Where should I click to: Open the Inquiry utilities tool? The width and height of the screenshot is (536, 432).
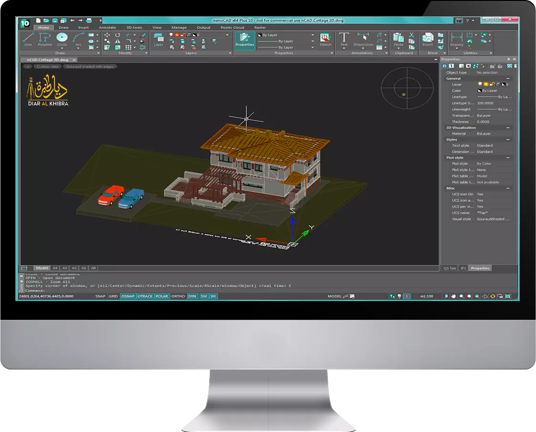click(x=457, y=39)
